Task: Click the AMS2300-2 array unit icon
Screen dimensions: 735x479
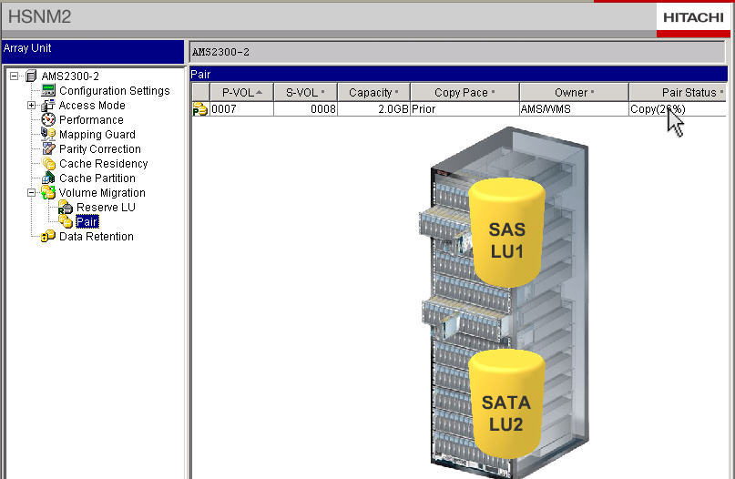Action: pyautogui.click(x=31, y=76)
